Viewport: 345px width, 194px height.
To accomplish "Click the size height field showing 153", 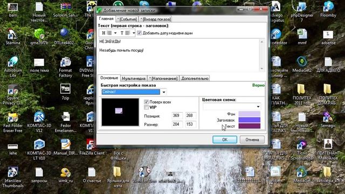I will (x=190, y=124).
